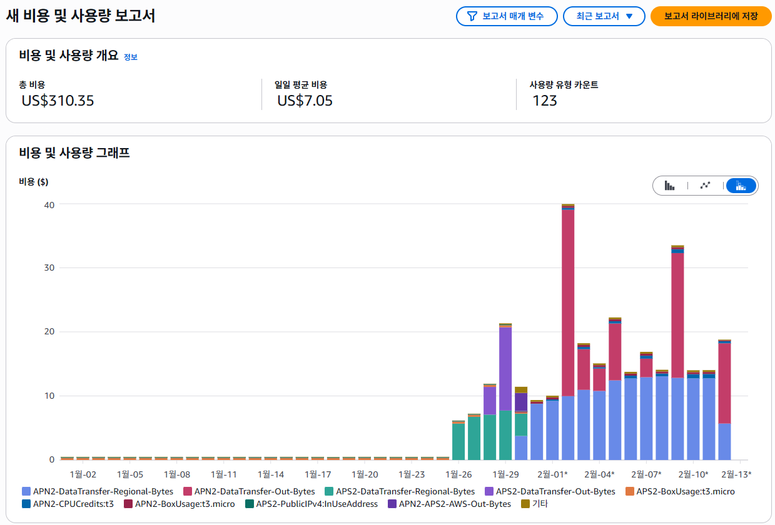Open the 최근 보고서 dropdown
Screen dimensions: 775x525
click(604, 16)
